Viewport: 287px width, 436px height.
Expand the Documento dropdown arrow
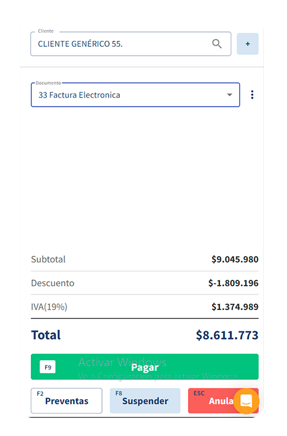229,95
